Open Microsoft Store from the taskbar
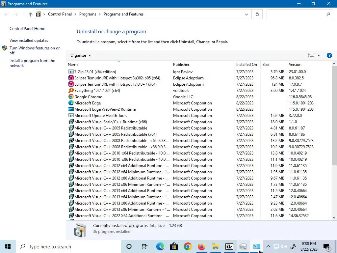337x253 pixels. click(x=174, y=246)
